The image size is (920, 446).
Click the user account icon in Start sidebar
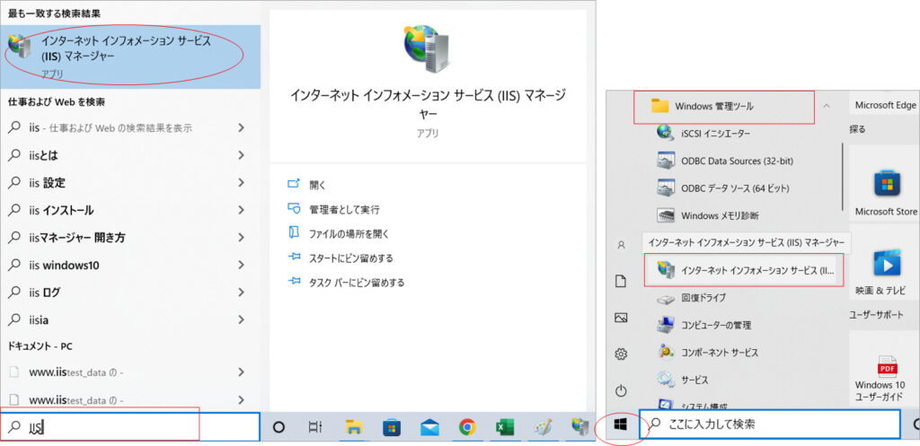click(x=621, y=245)
